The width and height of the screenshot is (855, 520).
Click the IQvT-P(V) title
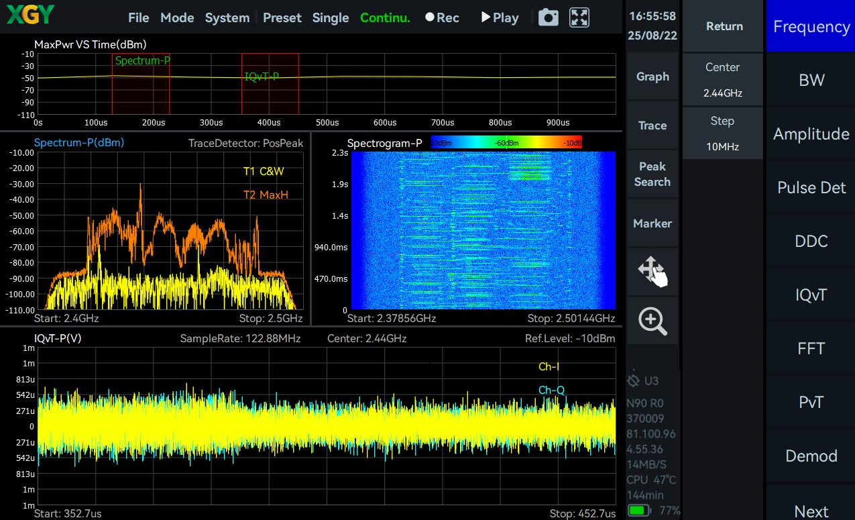58,338
